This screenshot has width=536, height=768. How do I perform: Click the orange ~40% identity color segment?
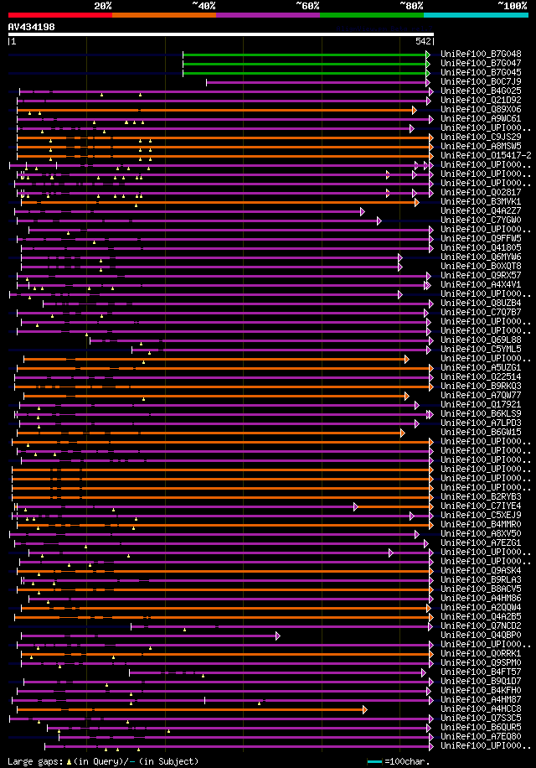point(164,15)
